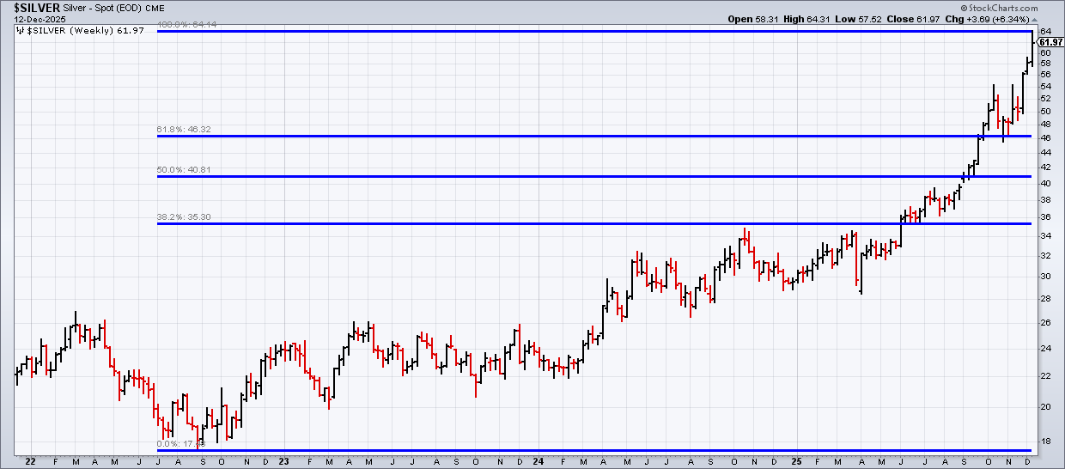Screen dimensions: 1065x469
Task: Select the 38.2%: 35.30 Fibonacci level label
Action: [x=184, y=217]
